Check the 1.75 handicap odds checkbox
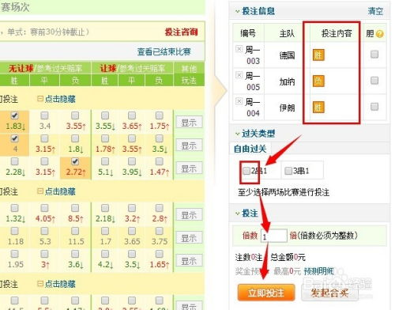Viewport: 395px width, 310px height. pos(159,115)
